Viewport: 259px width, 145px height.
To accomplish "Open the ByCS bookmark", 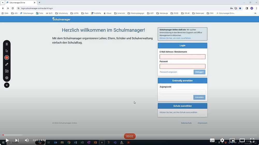I will (x=49, y=13).
